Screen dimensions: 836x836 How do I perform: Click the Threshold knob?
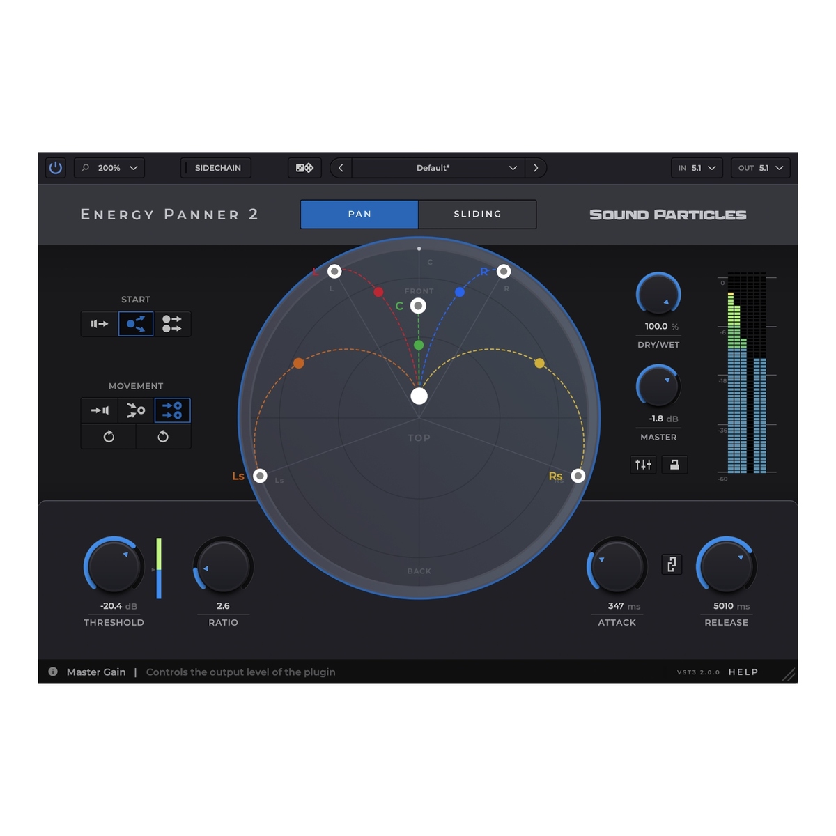(114, 566)
